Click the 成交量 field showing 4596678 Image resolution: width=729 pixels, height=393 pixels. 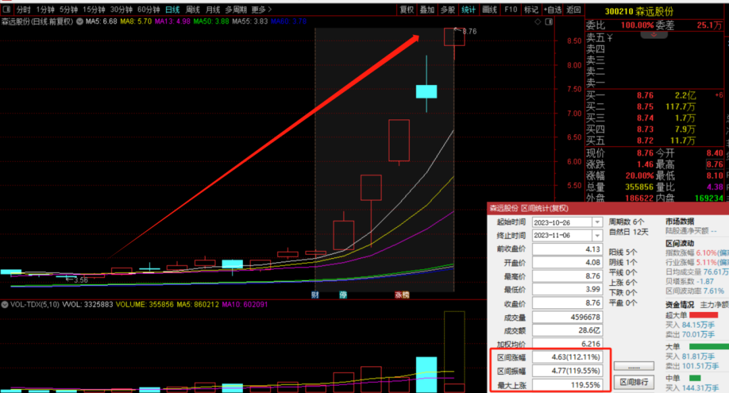[567, 318]
